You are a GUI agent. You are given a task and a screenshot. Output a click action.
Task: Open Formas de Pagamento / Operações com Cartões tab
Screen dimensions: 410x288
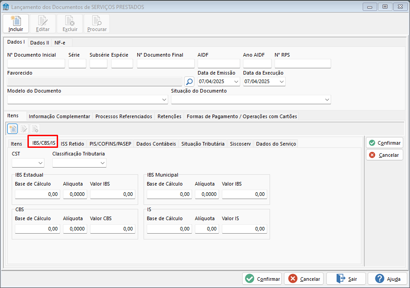pos(242,116)
